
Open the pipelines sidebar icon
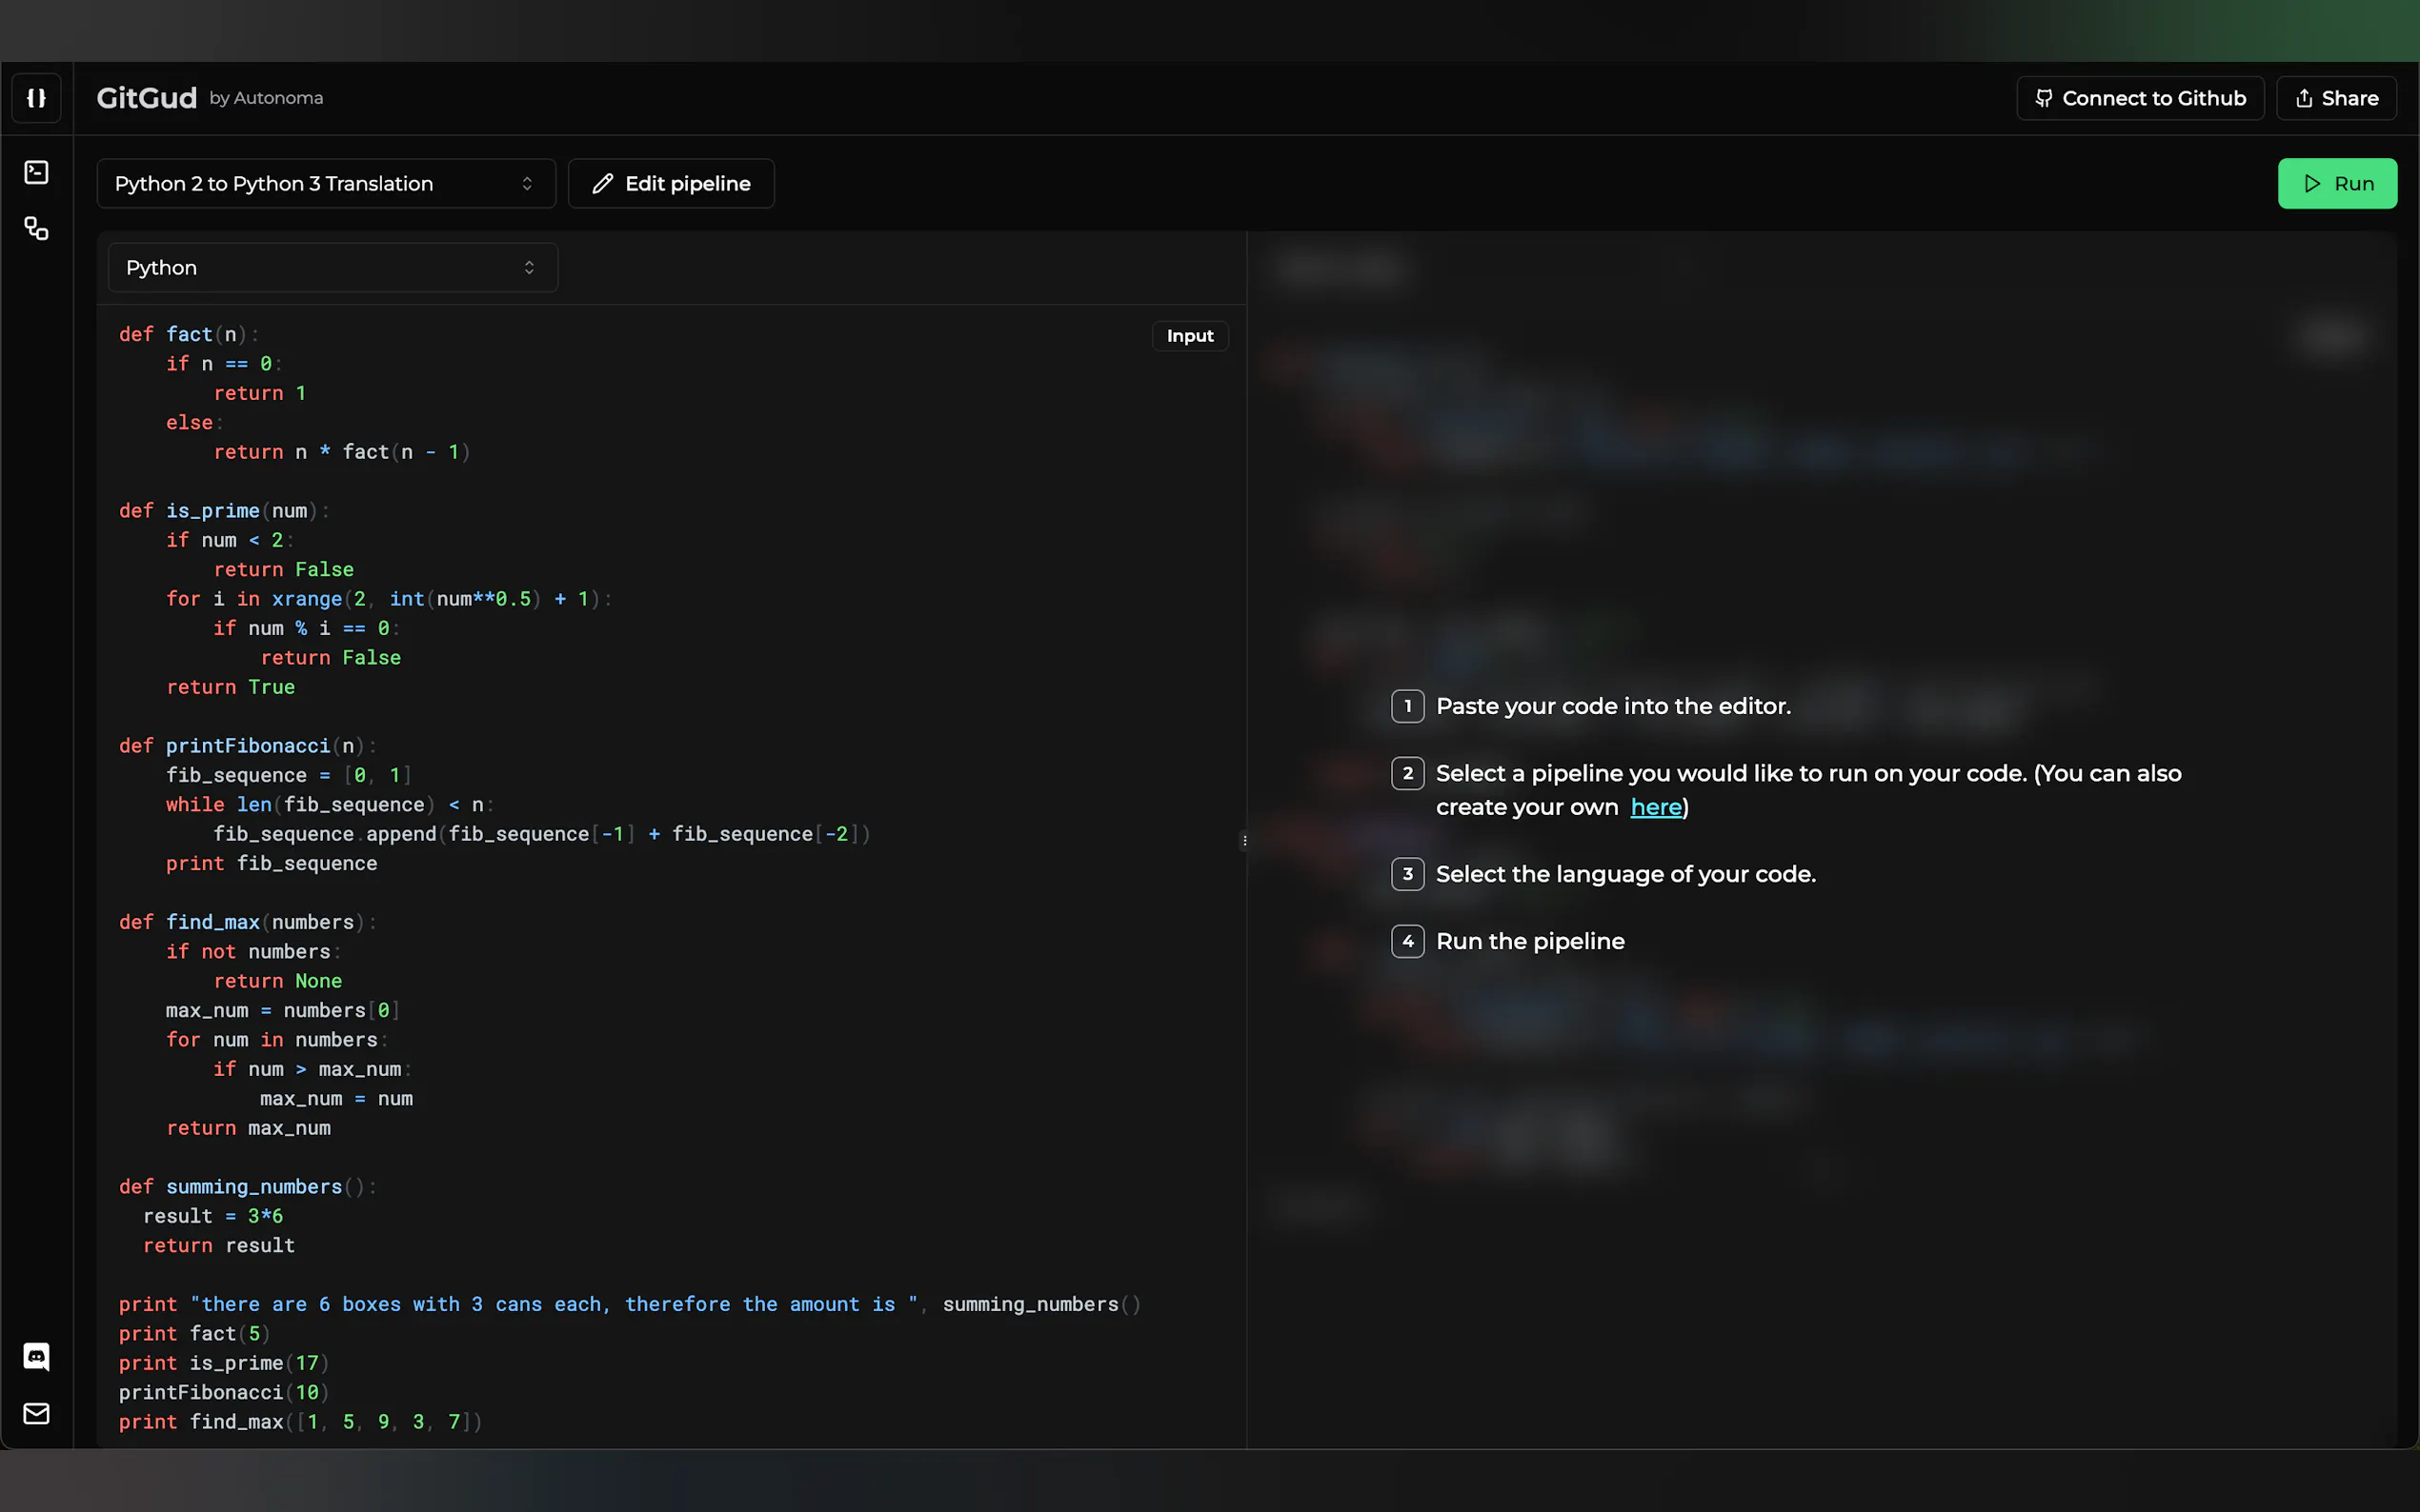(36, 229)
